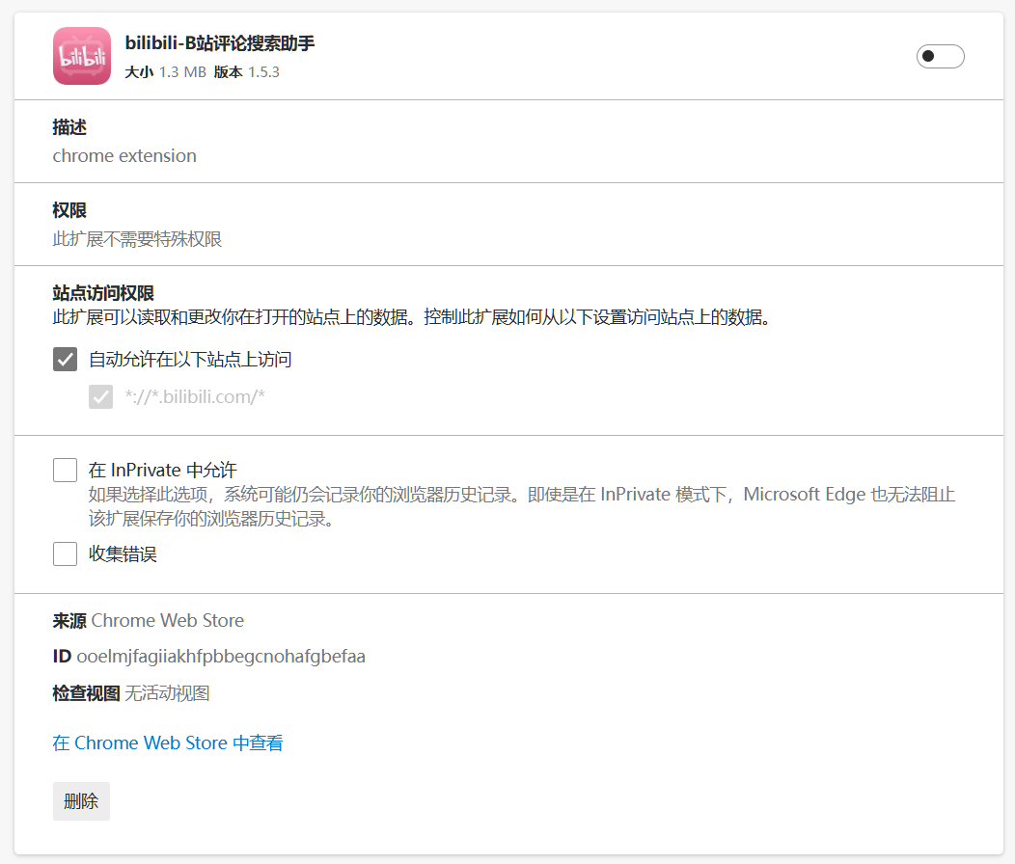
Task: Click the version number 1.5.3
Action: point(263,71)
